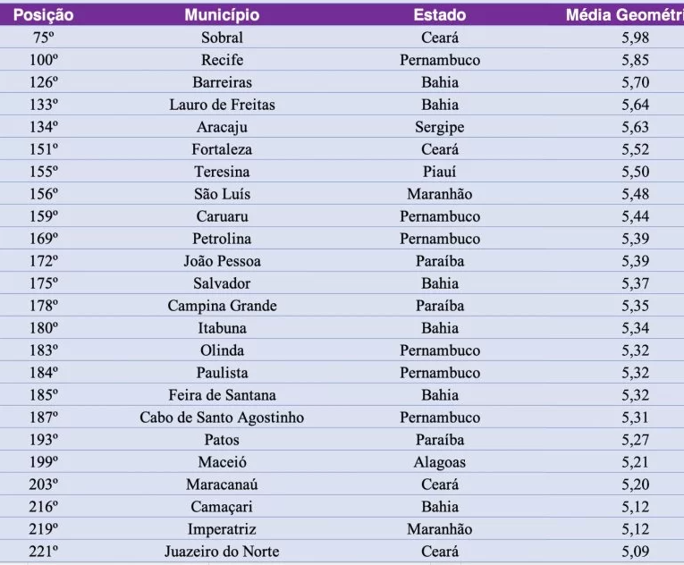Select the São Luís cell
This screenshot has height=565, width=684.
[222, 194]
